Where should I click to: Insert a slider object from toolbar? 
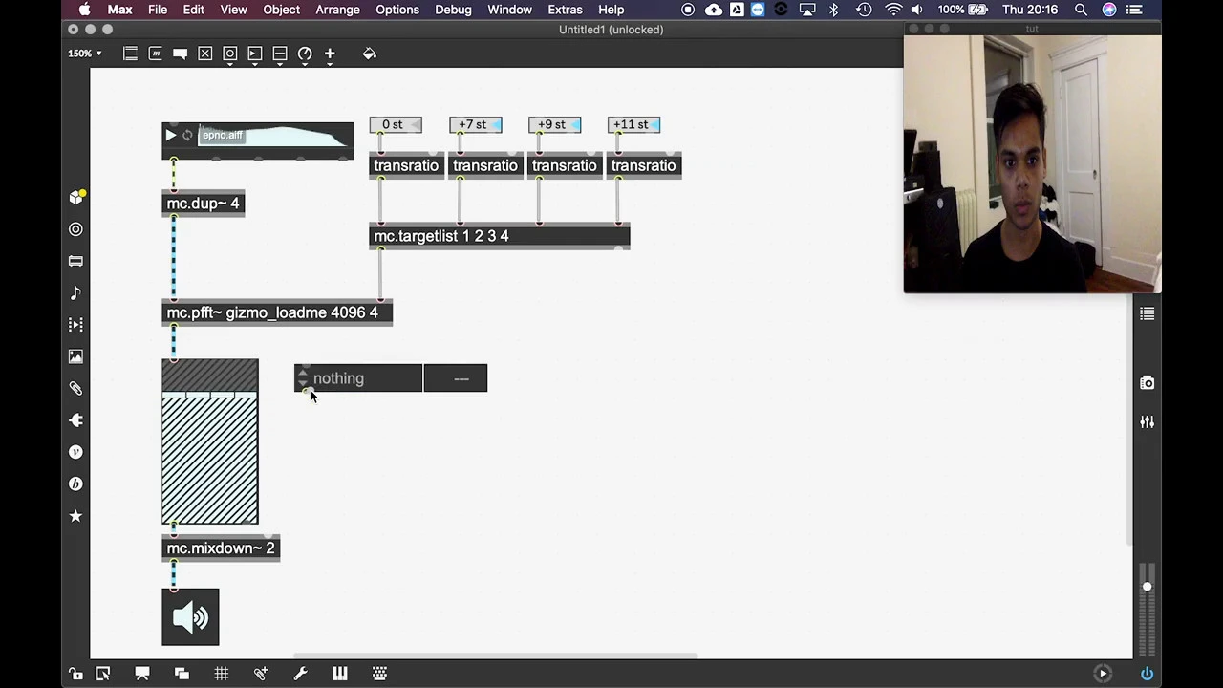coord(279,54)
